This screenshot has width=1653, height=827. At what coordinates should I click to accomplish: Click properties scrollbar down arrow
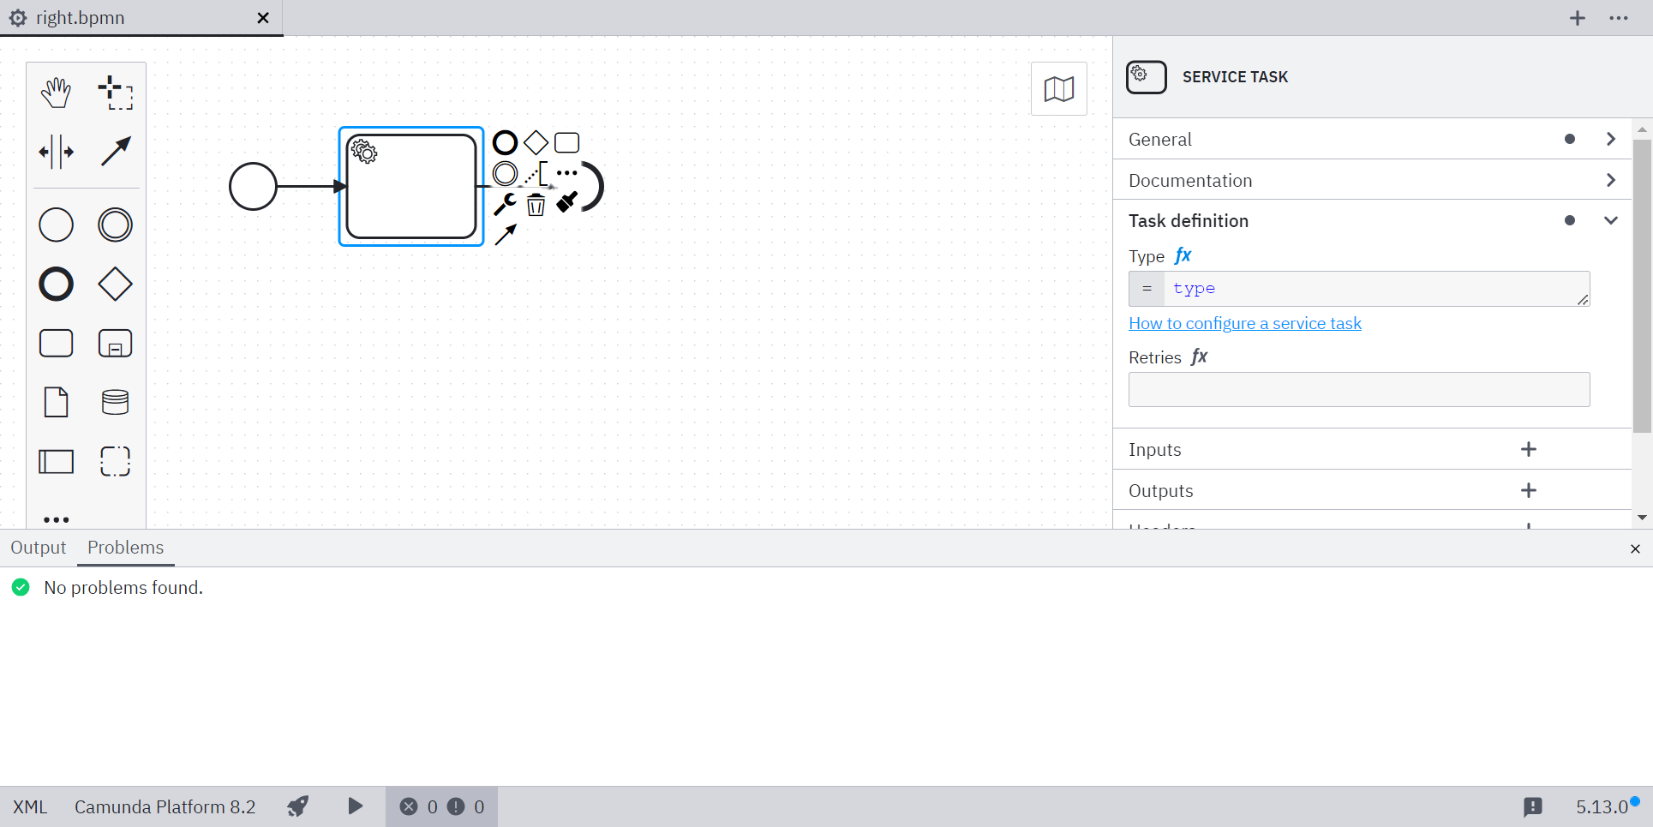1642,518
